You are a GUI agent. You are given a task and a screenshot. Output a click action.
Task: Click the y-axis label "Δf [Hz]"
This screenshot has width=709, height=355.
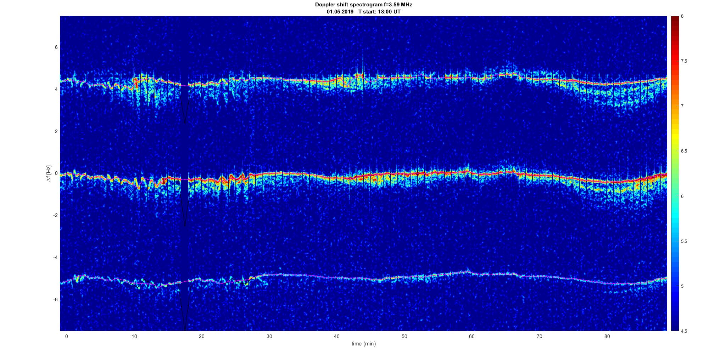point(49,174)
